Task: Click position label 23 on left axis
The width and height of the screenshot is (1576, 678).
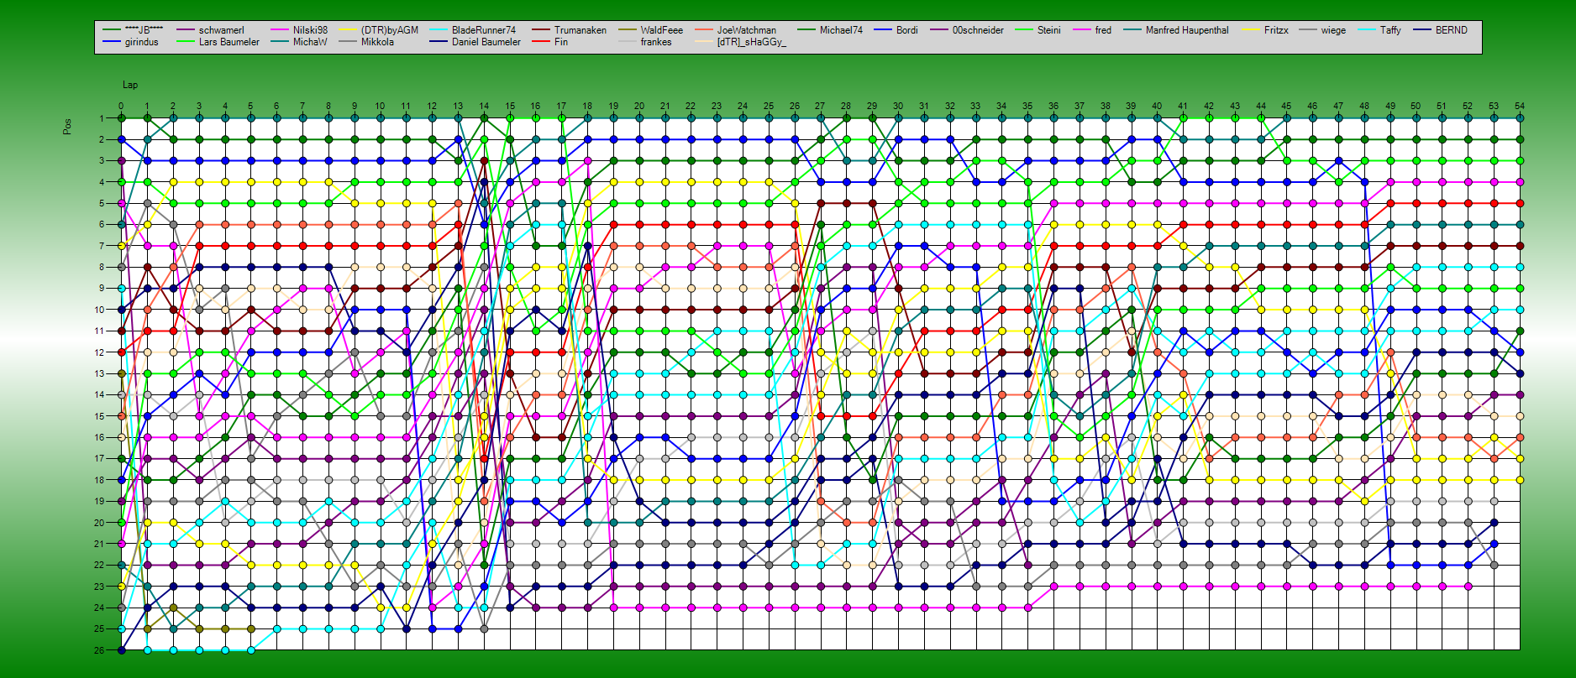Action: tap(99, 586)
